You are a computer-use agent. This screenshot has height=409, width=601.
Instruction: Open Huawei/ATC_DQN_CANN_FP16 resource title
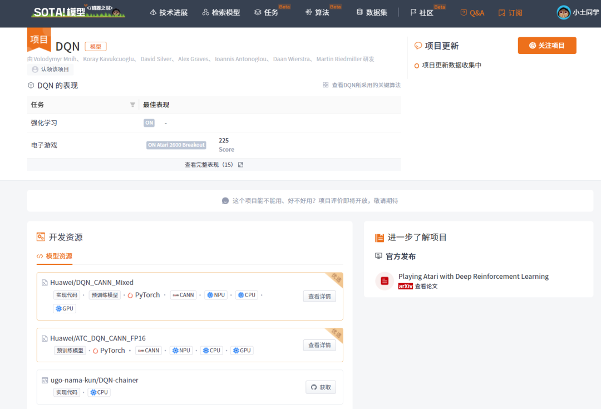(x=98, y=338)
